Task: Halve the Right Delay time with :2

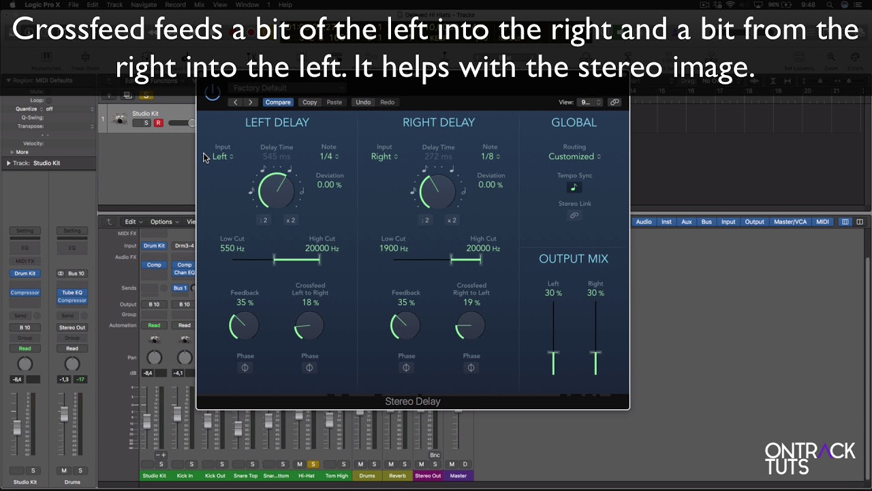Action: (426, 220)
